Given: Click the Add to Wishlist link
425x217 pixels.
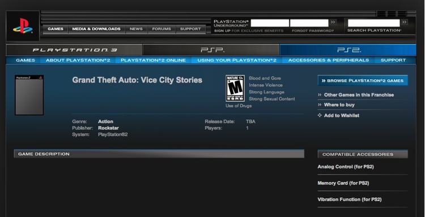Looking at the screenshot, I should (342, 115).
